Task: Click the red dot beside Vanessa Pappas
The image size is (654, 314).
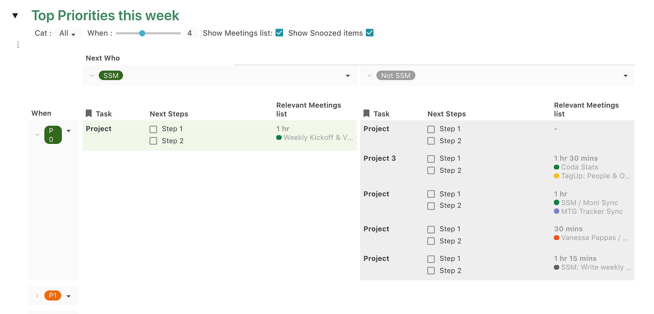Action: (x=556, y=238)
